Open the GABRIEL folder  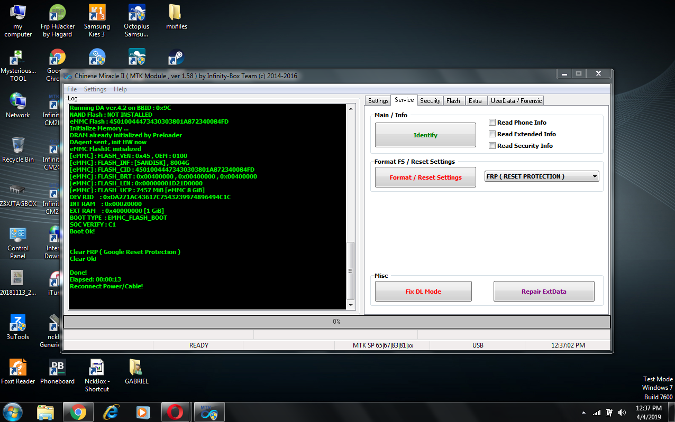(136, 371)
